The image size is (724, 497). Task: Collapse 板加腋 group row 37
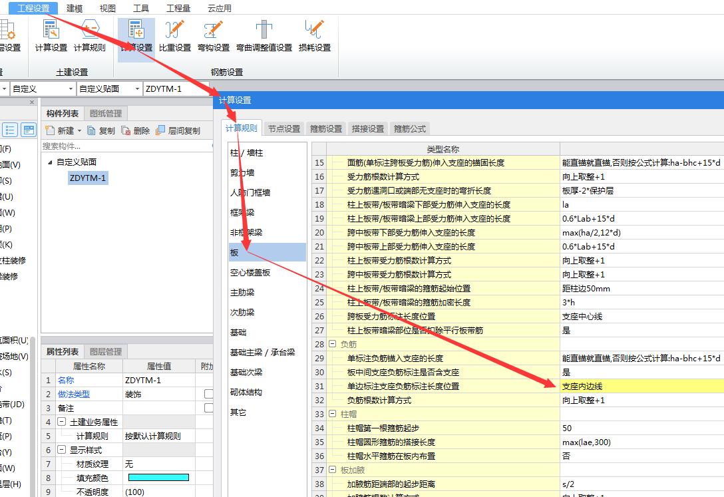coord(332,469)
